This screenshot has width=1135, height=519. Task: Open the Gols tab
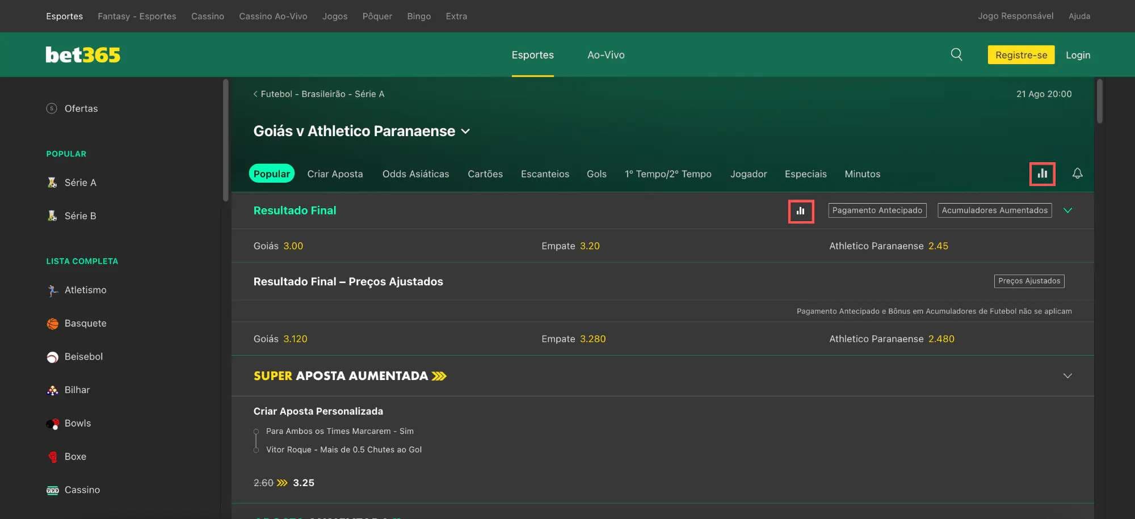(596, 174)
